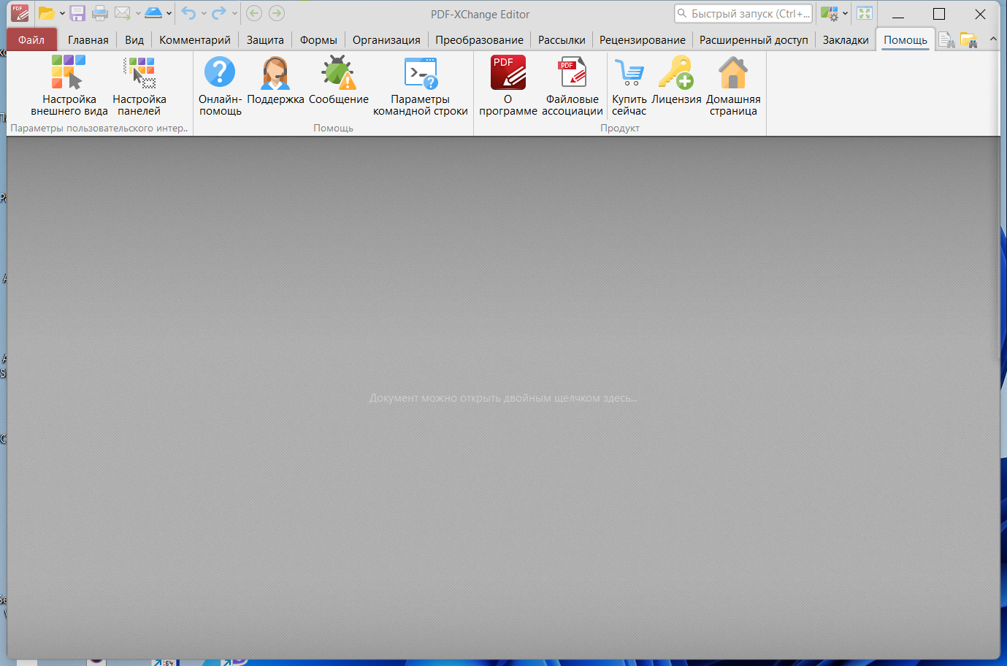Viewport: 1007px width, 666px height.
Task: Click the Save floppy disk icon
Action: pyautogui.click(x=77, y=13)
